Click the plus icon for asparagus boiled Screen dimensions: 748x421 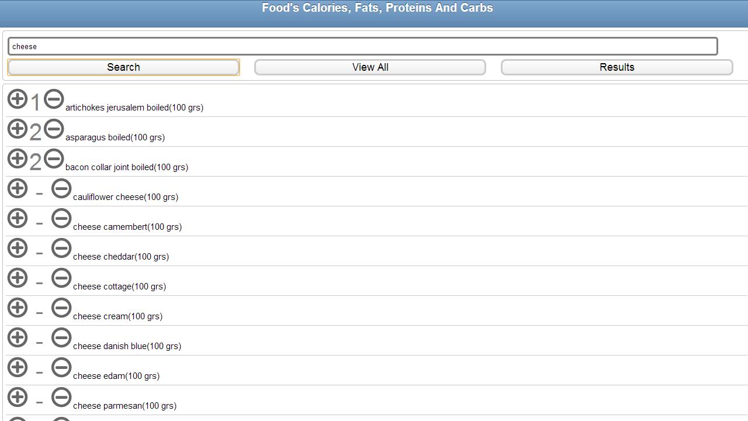click(17, 129)
